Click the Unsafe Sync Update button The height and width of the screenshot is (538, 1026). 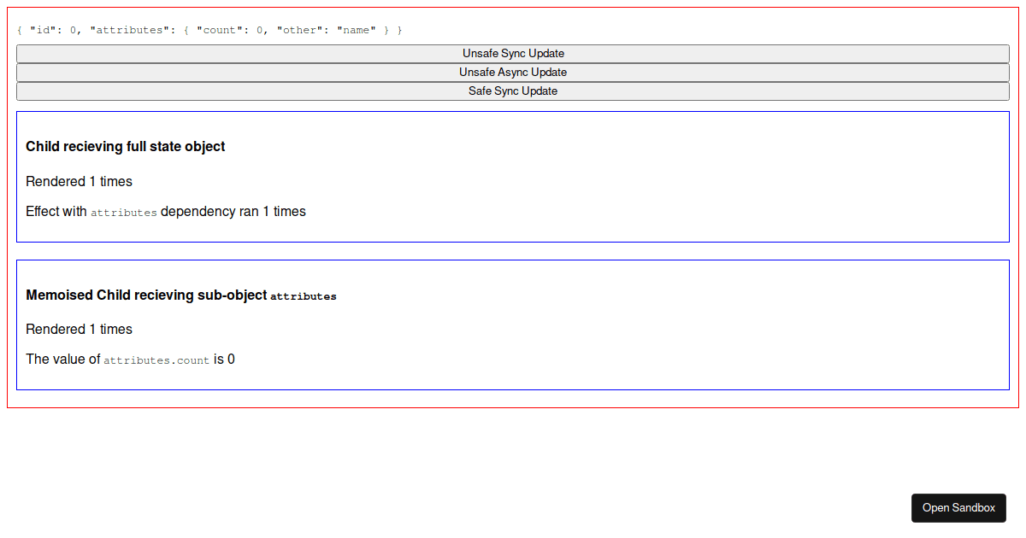coord(513,54)
